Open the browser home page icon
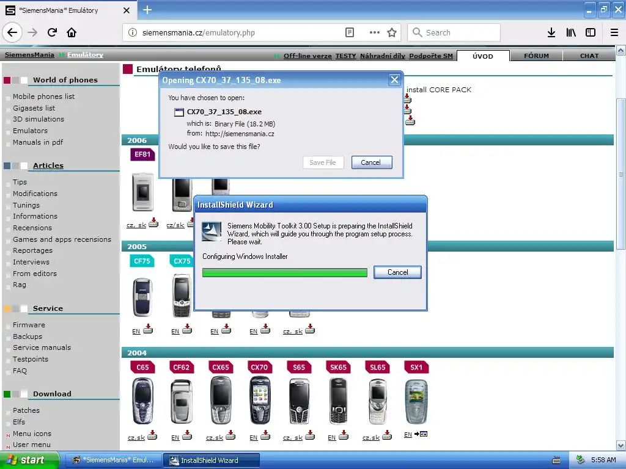This screenshot has width=626, height=469. click(x=72, y=33)
